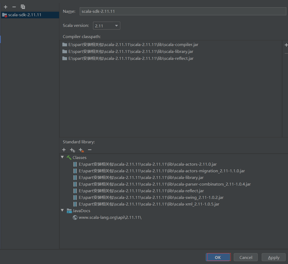This screenshot has width=288, height=264.
Task: Collapse the JavaDocs tree node
Action: [63, 211]
